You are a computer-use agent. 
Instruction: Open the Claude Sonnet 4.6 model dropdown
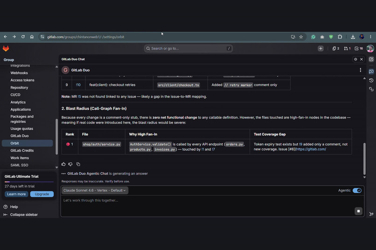[x=95, y=190]
